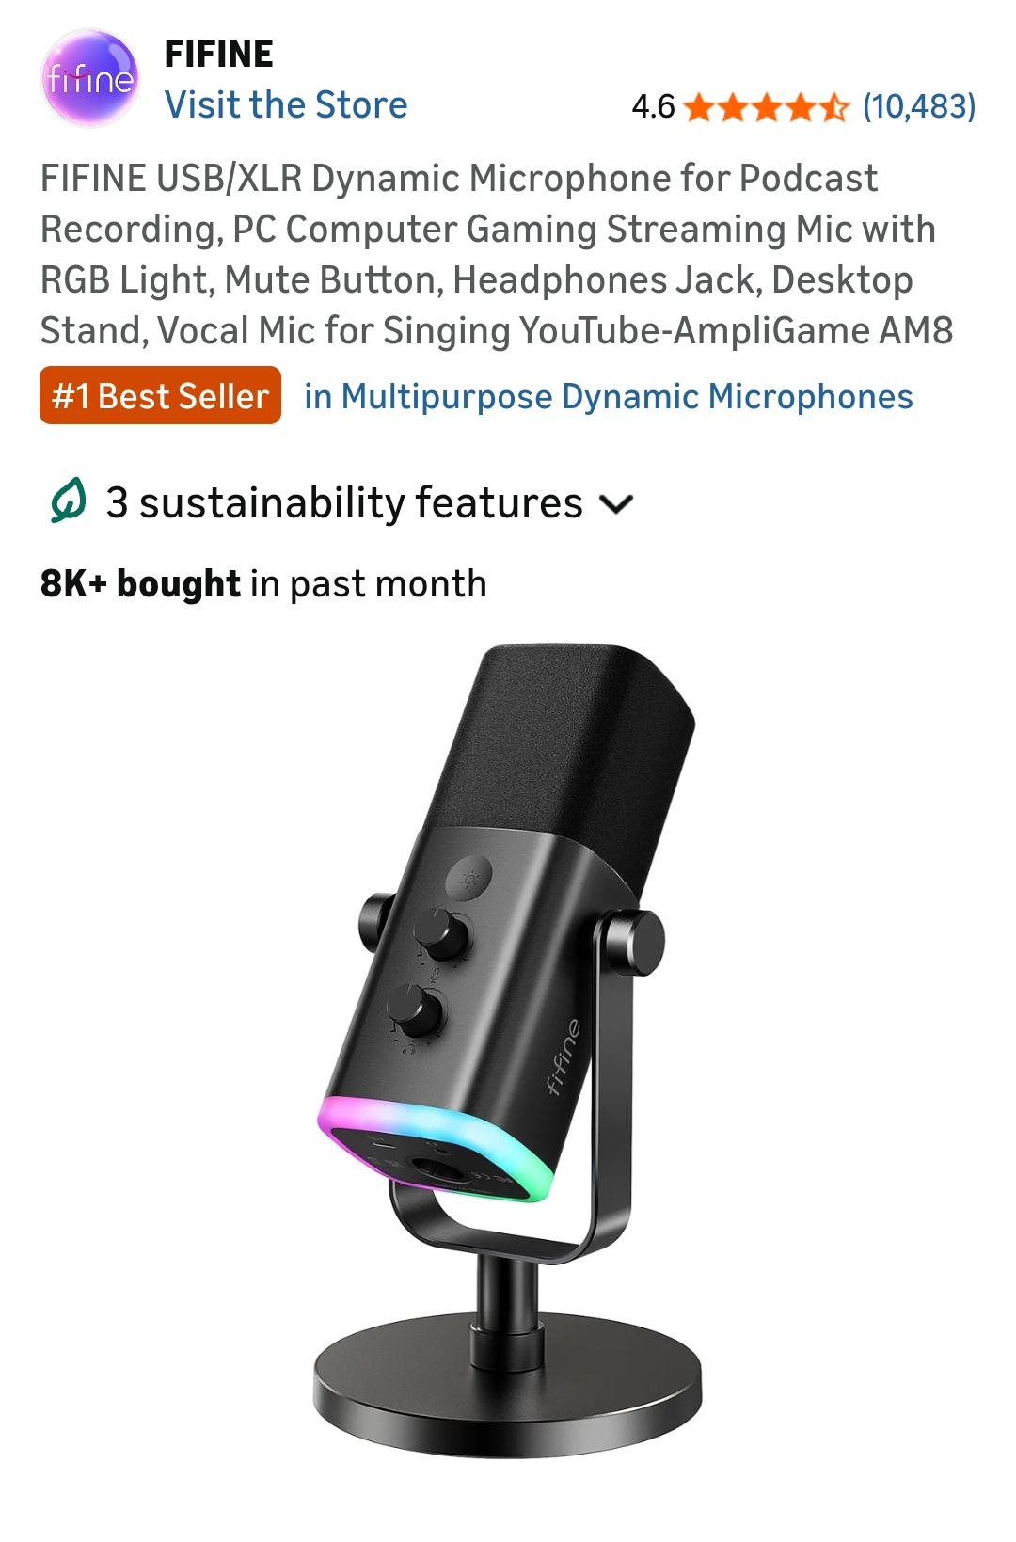Click the half-filled fifth rating star

833,107
